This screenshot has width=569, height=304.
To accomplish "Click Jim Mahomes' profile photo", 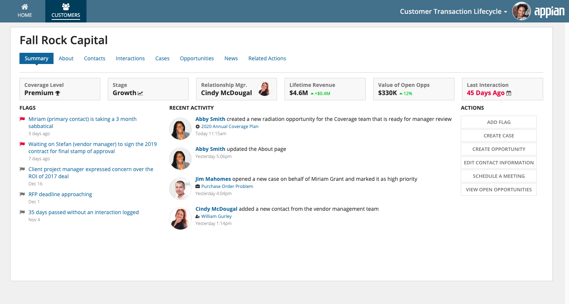I will (x=180, y=189).
